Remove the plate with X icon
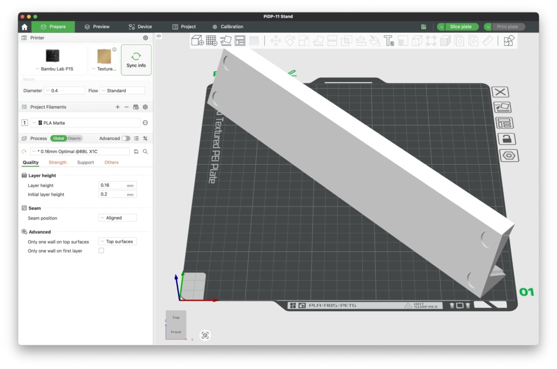 (500, 92)
